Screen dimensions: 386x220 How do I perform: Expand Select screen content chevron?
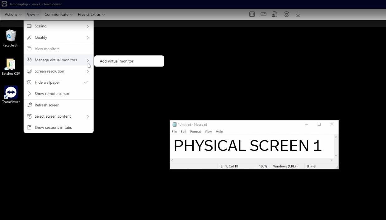click(88, 117)
